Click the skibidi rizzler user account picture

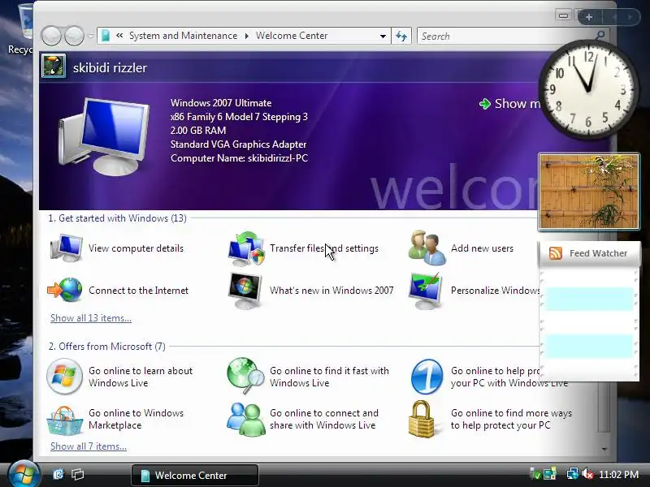point(54,66)
